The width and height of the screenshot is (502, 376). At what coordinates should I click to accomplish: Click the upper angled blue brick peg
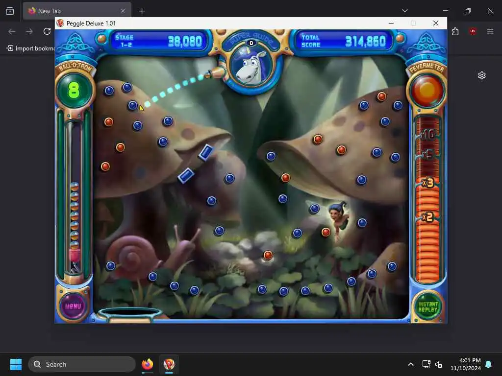[x=206, y=152]
